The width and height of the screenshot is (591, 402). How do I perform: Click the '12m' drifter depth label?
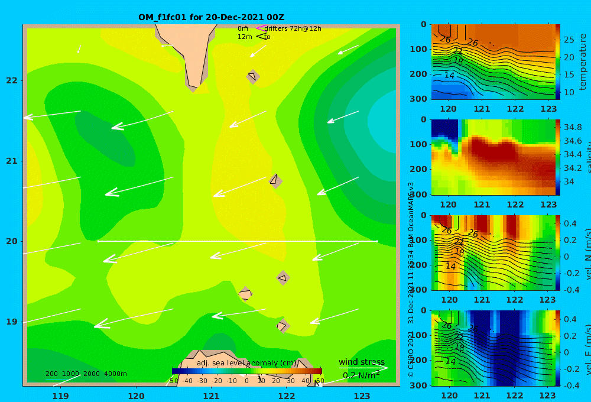[x=245, y=37]
